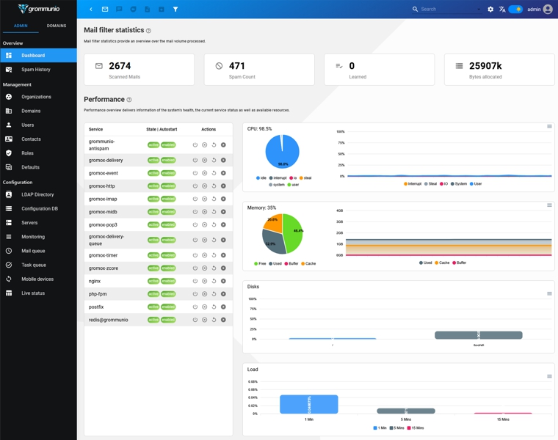Switch to the Domains tab
558x440 pixels.
(57, 26)
